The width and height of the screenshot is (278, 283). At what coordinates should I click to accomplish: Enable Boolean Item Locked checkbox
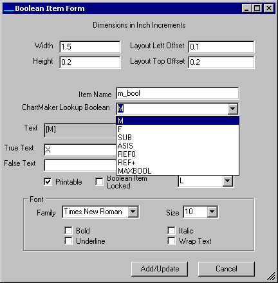pos(99,182)
